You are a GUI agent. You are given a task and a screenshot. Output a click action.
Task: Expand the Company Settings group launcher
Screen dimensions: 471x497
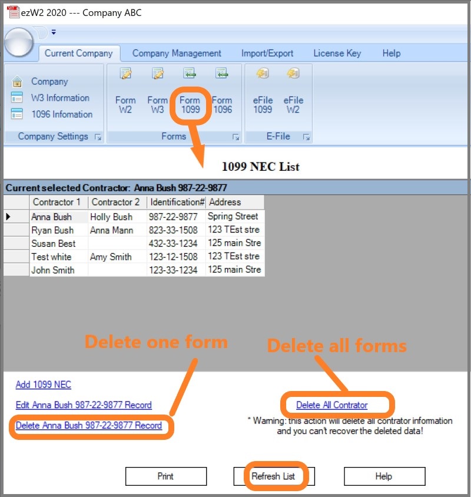[x=98, y=137]
